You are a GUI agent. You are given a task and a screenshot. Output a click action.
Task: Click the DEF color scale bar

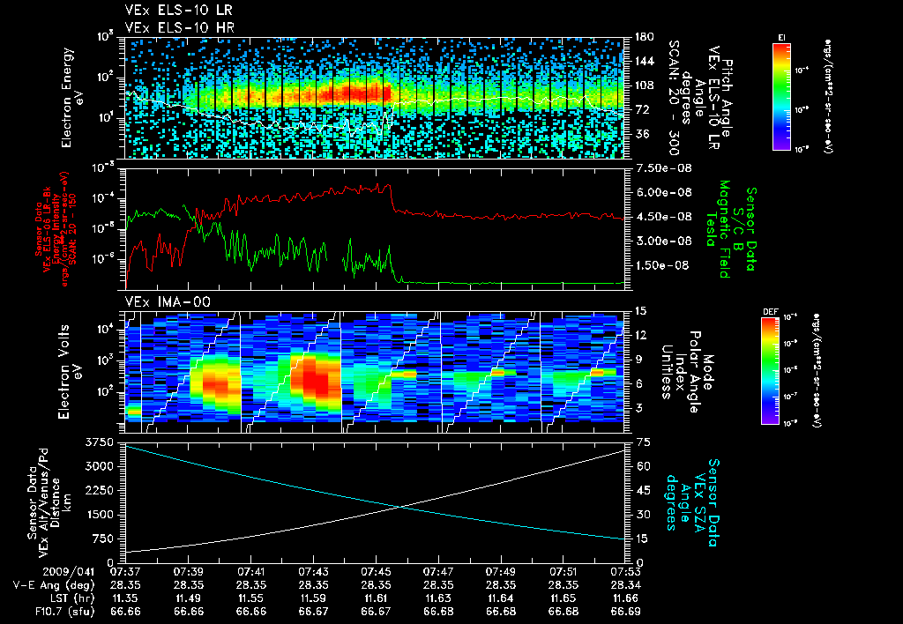pos(771,371)
